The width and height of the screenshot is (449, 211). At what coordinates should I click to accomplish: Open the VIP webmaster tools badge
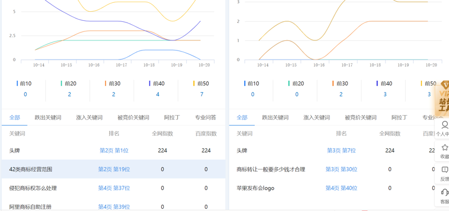click(x=442, y=99)
